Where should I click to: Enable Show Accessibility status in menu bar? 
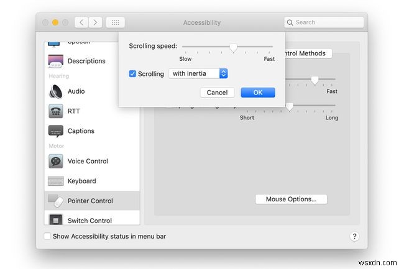(x=48, y=236)
